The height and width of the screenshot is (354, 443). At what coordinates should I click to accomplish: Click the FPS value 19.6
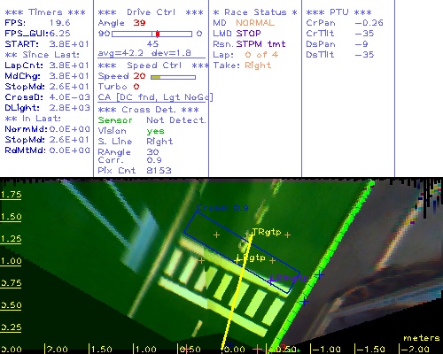point(59,23)
